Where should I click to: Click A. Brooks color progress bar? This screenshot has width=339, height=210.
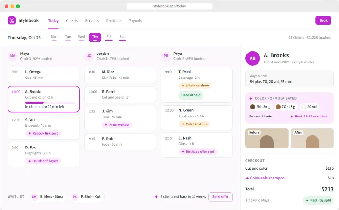click(50, 103)
